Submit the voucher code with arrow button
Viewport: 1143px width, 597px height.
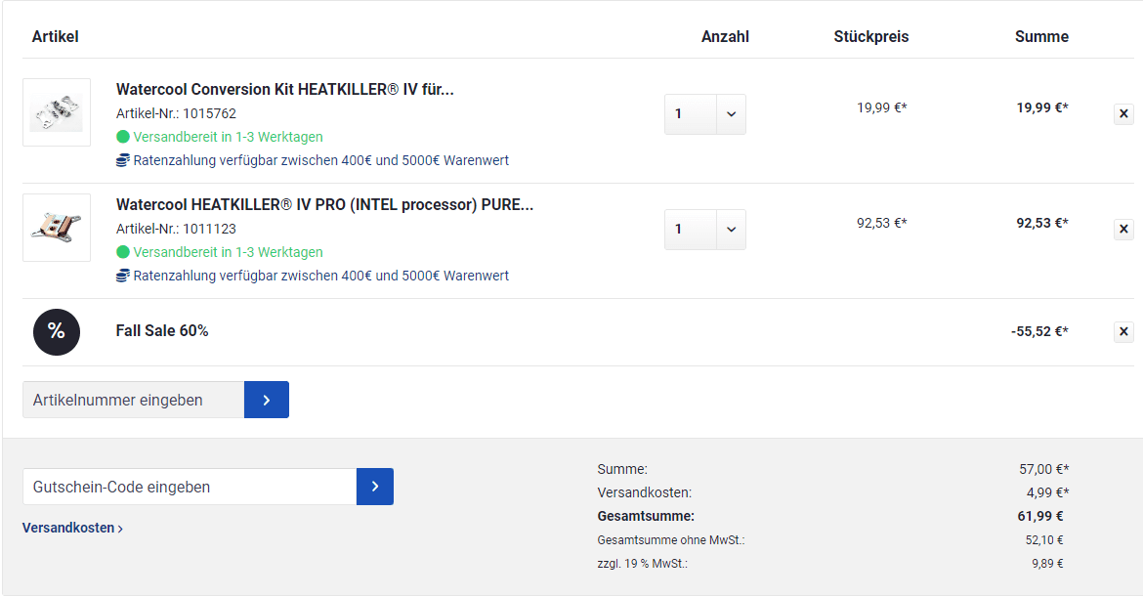click(x=375, y=487)
